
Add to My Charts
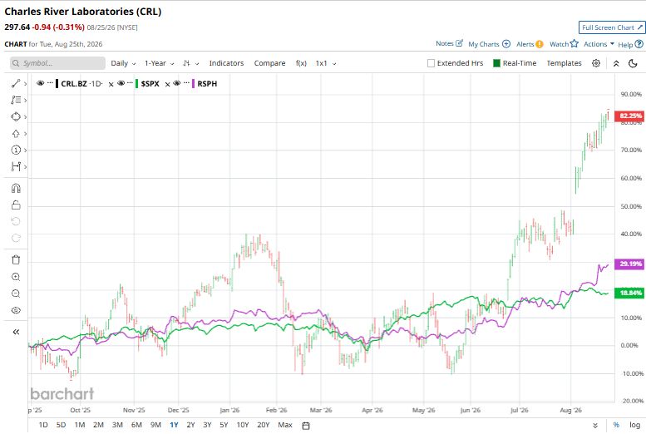(490, 44)
